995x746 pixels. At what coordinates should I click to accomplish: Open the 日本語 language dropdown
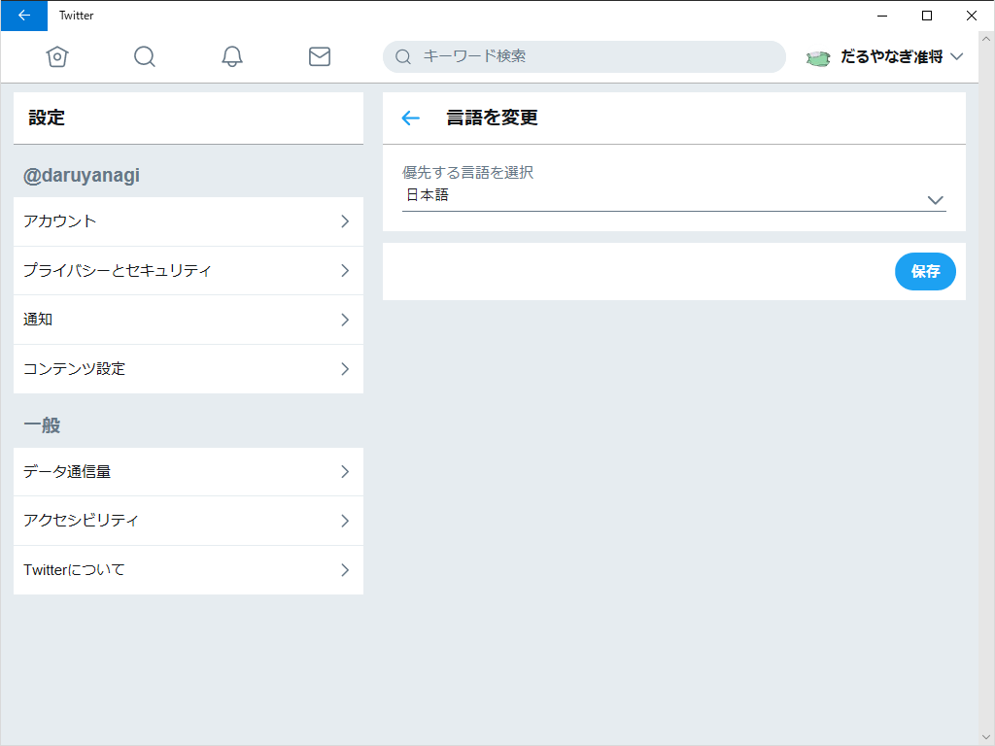[674, 195]
